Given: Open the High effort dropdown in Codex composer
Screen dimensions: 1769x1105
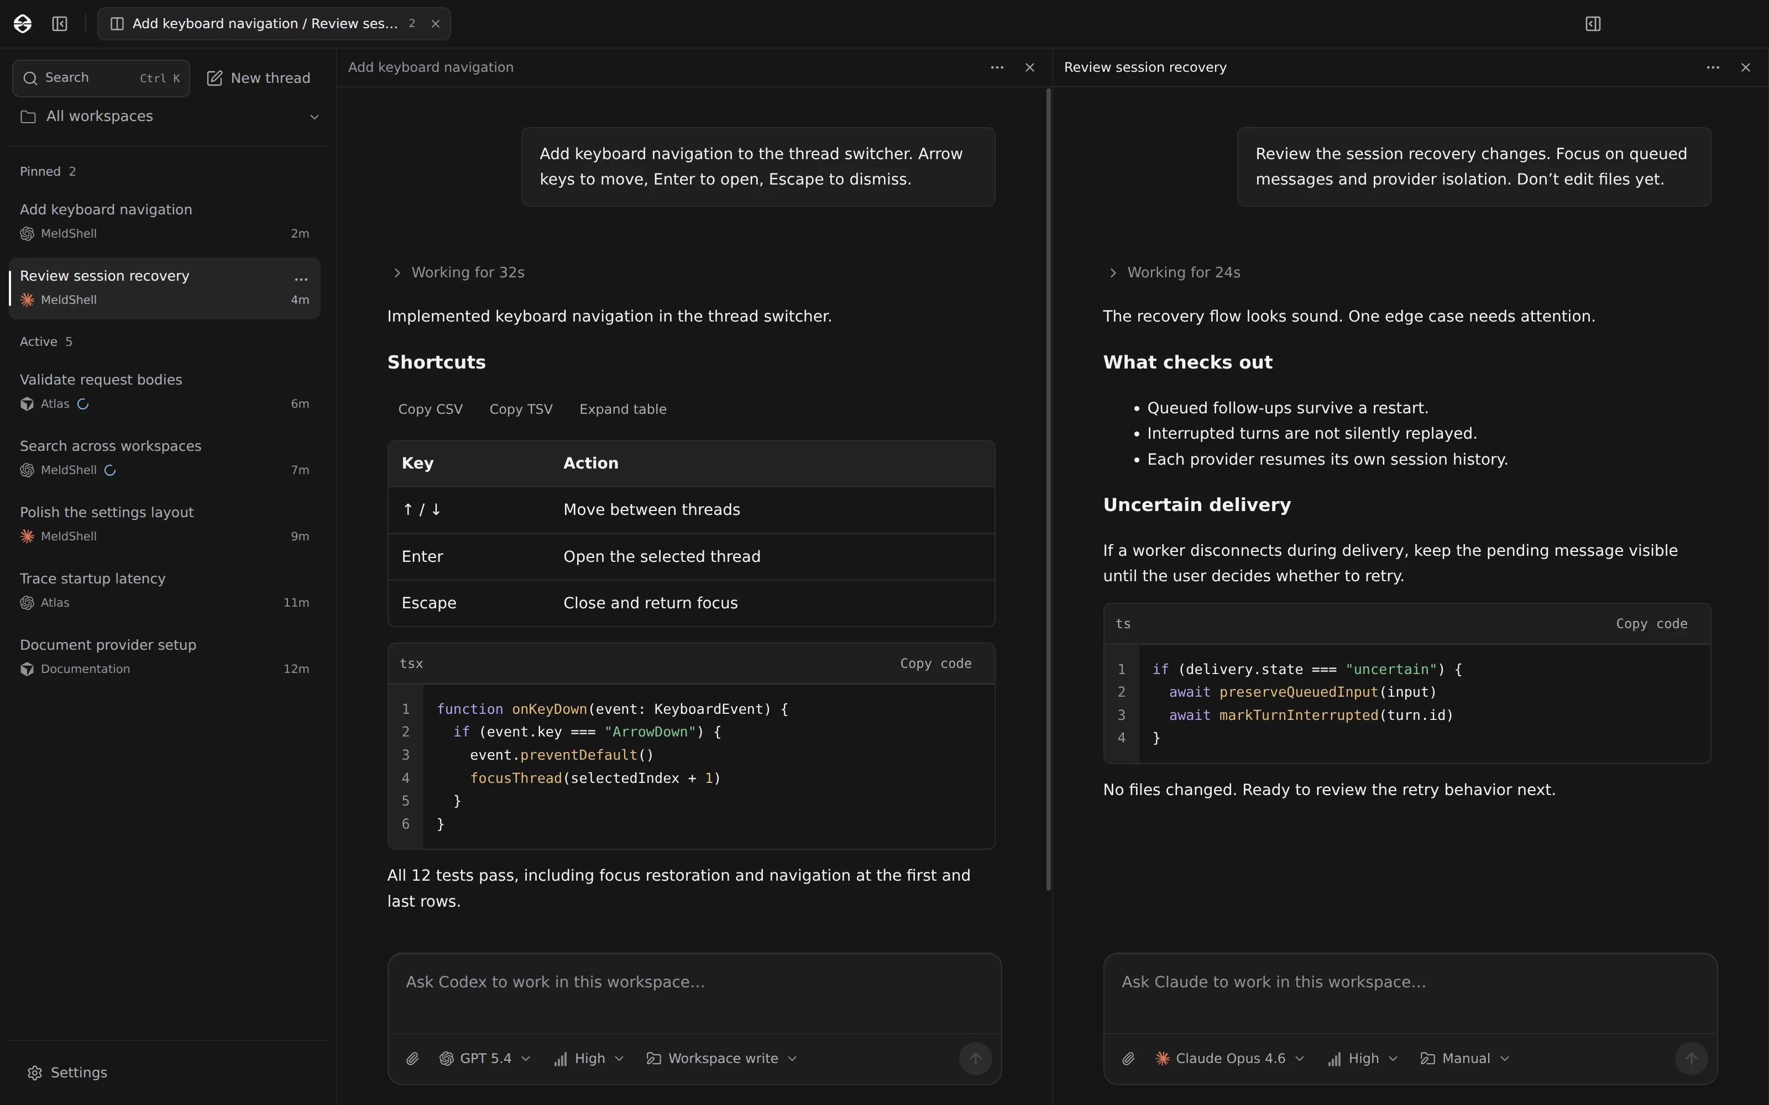Looking at the screenshot, I should (x=588, y=1058).
